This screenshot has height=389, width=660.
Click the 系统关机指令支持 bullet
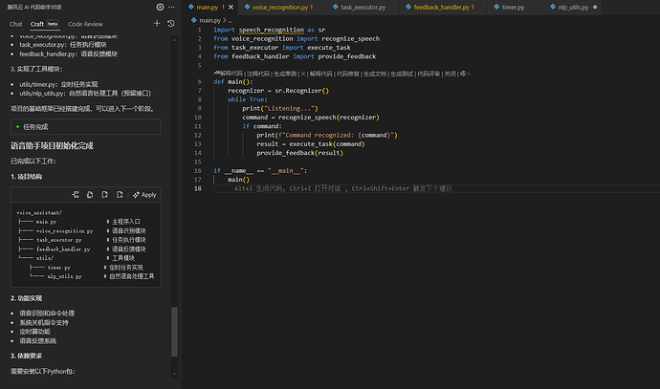[x=44, y=322]
